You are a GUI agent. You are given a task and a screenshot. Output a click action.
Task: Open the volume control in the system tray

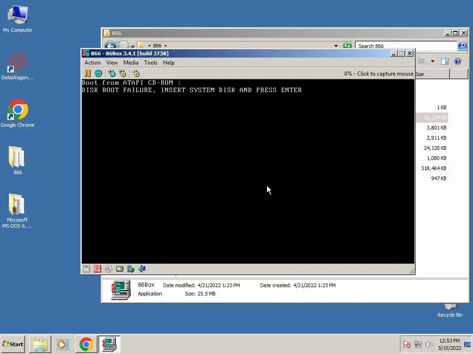click(429, 344)
